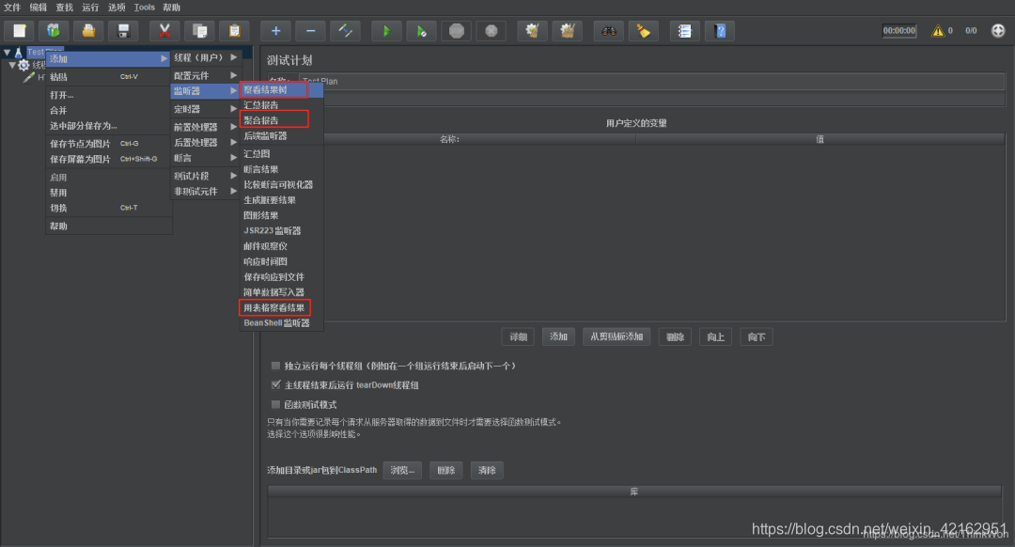
Task: Click the Toggle enable/disable icon
Action: click(346, 30)
